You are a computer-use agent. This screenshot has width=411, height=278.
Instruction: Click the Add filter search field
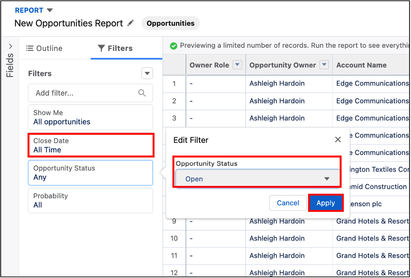pos(85,93)
